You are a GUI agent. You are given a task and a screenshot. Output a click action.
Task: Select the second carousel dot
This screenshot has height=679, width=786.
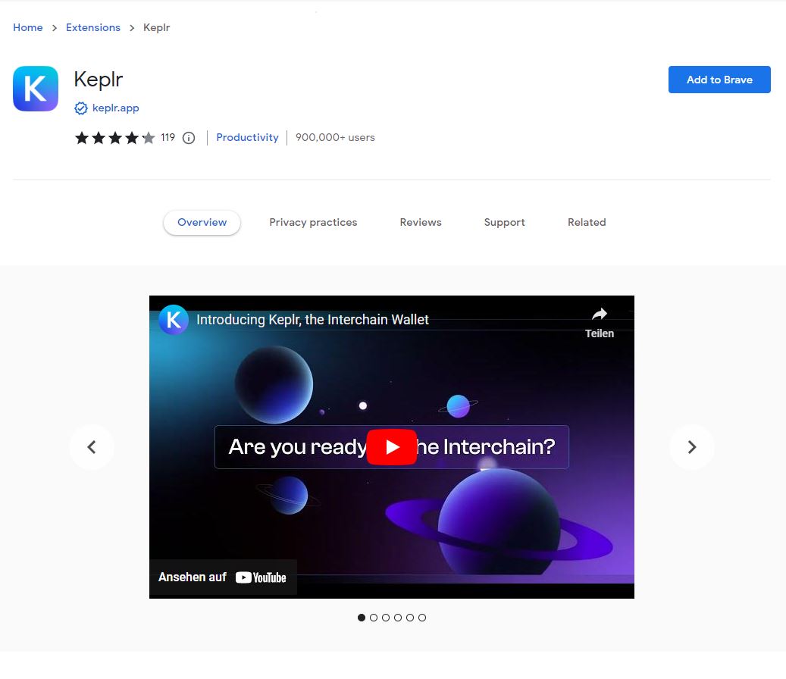pyautogui.click(x=374, y=618)
